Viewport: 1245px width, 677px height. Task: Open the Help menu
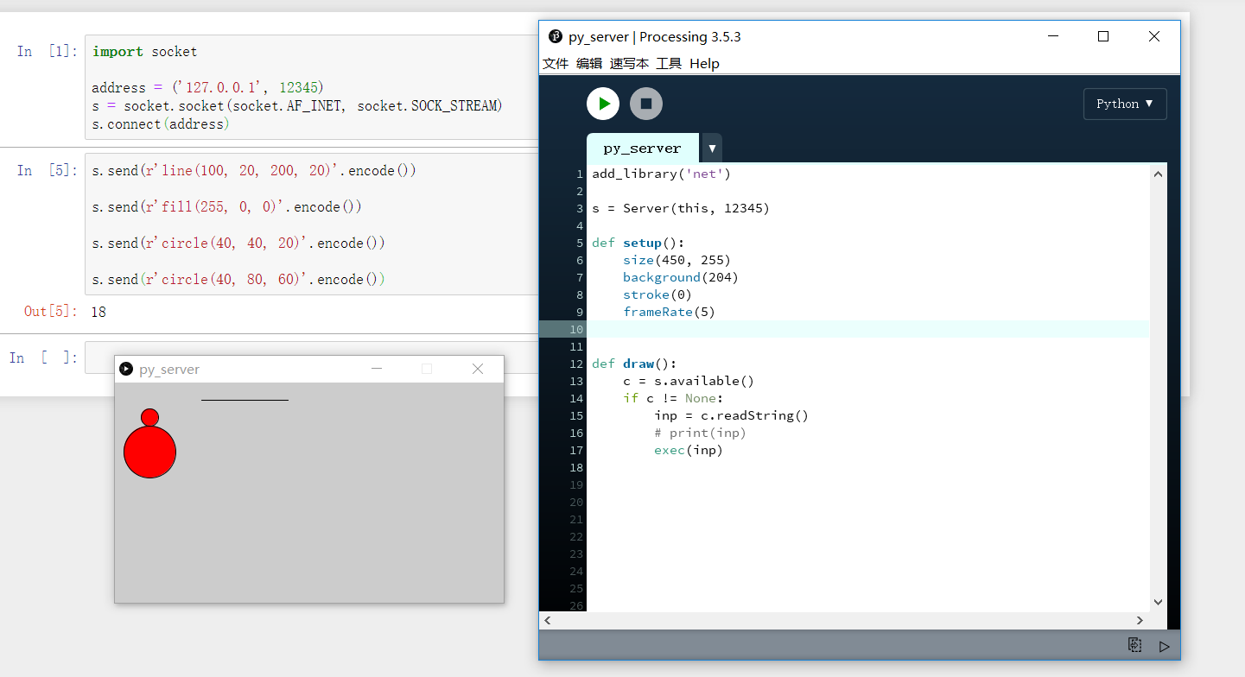pyautogui.click(x=704, y=64)
